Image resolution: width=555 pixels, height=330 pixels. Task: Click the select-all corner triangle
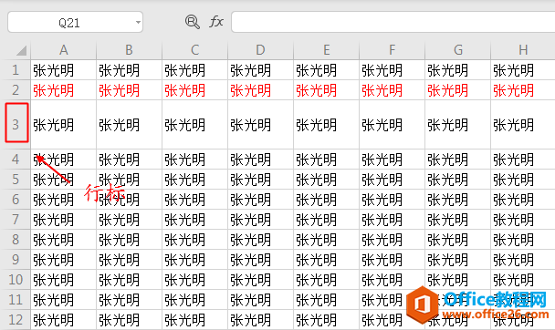tap(21, 50)
